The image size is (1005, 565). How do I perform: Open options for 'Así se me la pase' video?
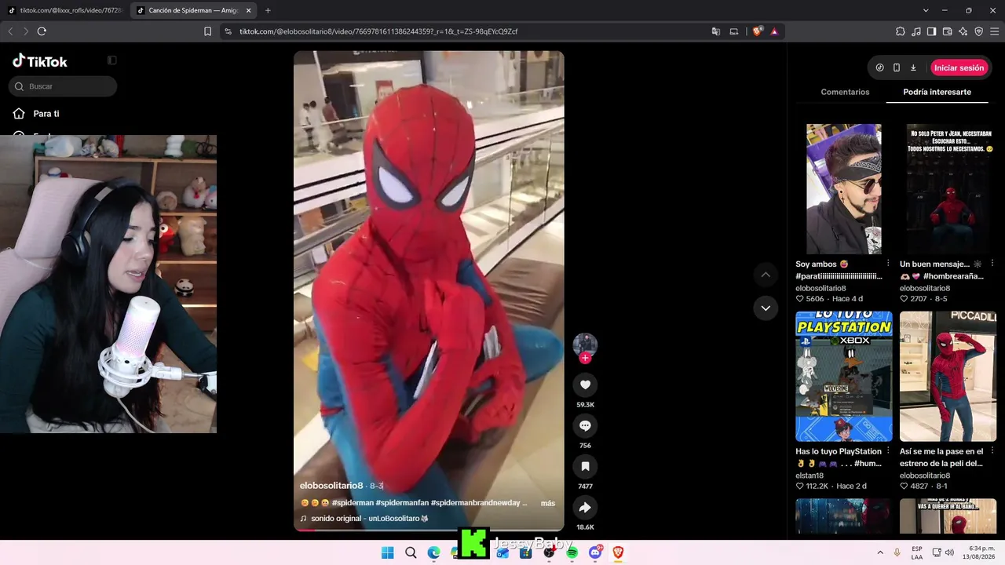(x=992, y=451)
